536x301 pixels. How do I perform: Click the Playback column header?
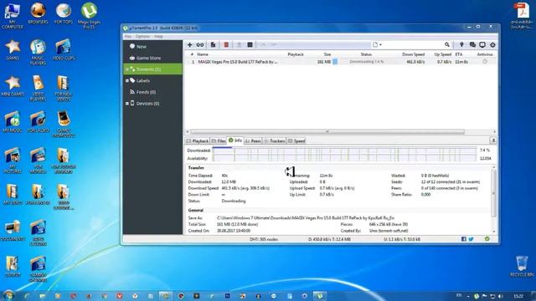pyautogui.click(x=296, y=54)
